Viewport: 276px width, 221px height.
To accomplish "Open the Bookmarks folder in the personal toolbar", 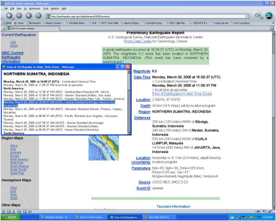I will click(34, 23).
